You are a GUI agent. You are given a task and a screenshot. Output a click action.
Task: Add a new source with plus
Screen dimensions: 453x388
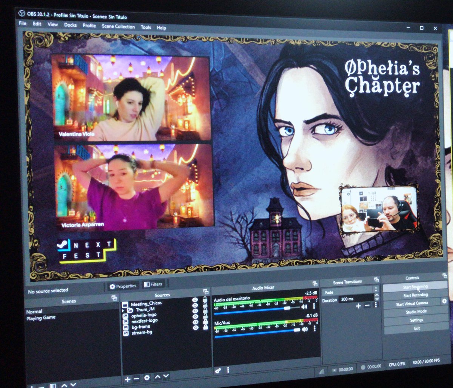[x=128, y=379]
